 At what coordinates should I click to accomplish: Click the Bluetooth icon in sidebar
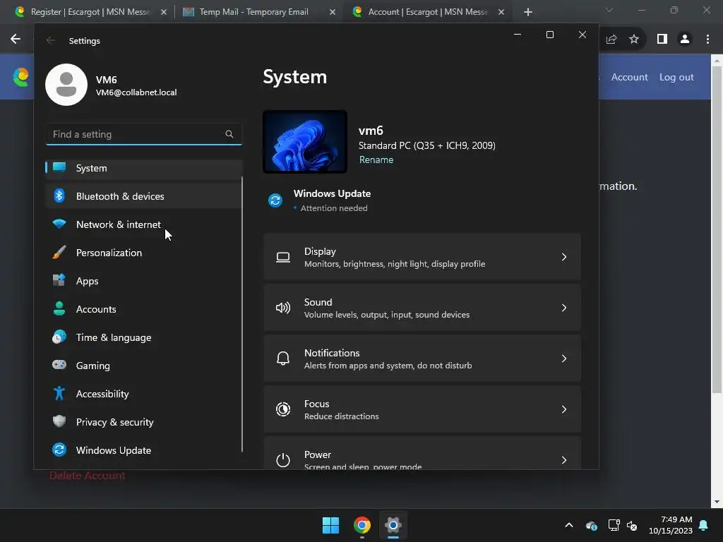click(59, 196)
